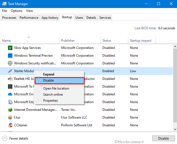Click f.lux Software LLC publisher cell
This screenshot has width=177, height=144.
(74, 117)
